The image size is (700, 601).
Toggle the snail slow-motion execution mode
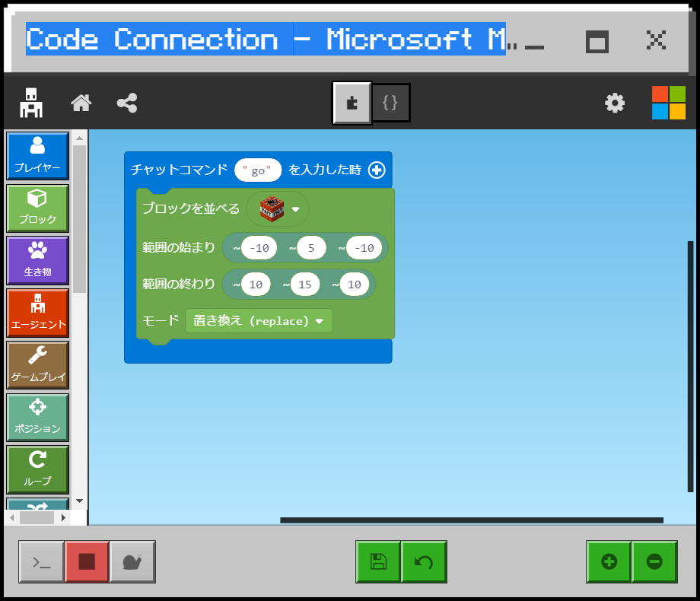coord(133,561)
